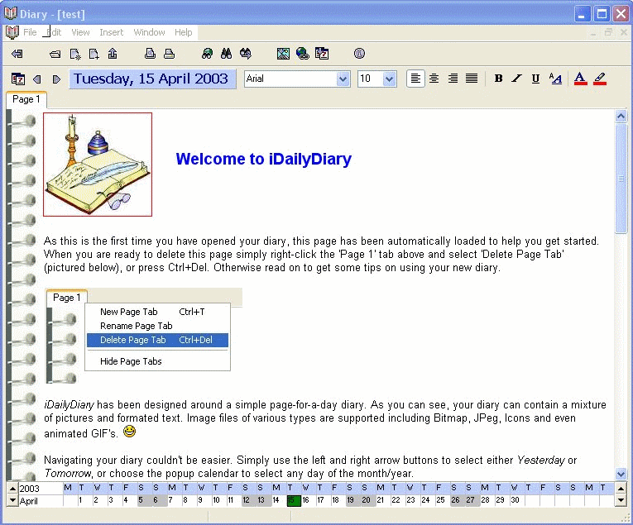
Task: Click the add page plus icon
Action: (x=94, y=54)
